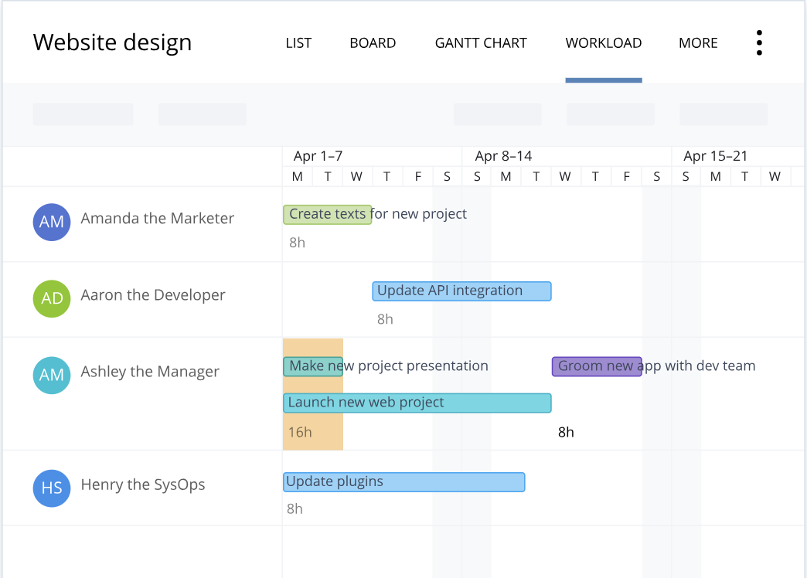Screen dimensions: 807x578
Task: Click Ashley the Manager's AM avatar
Action: point(52,375)
